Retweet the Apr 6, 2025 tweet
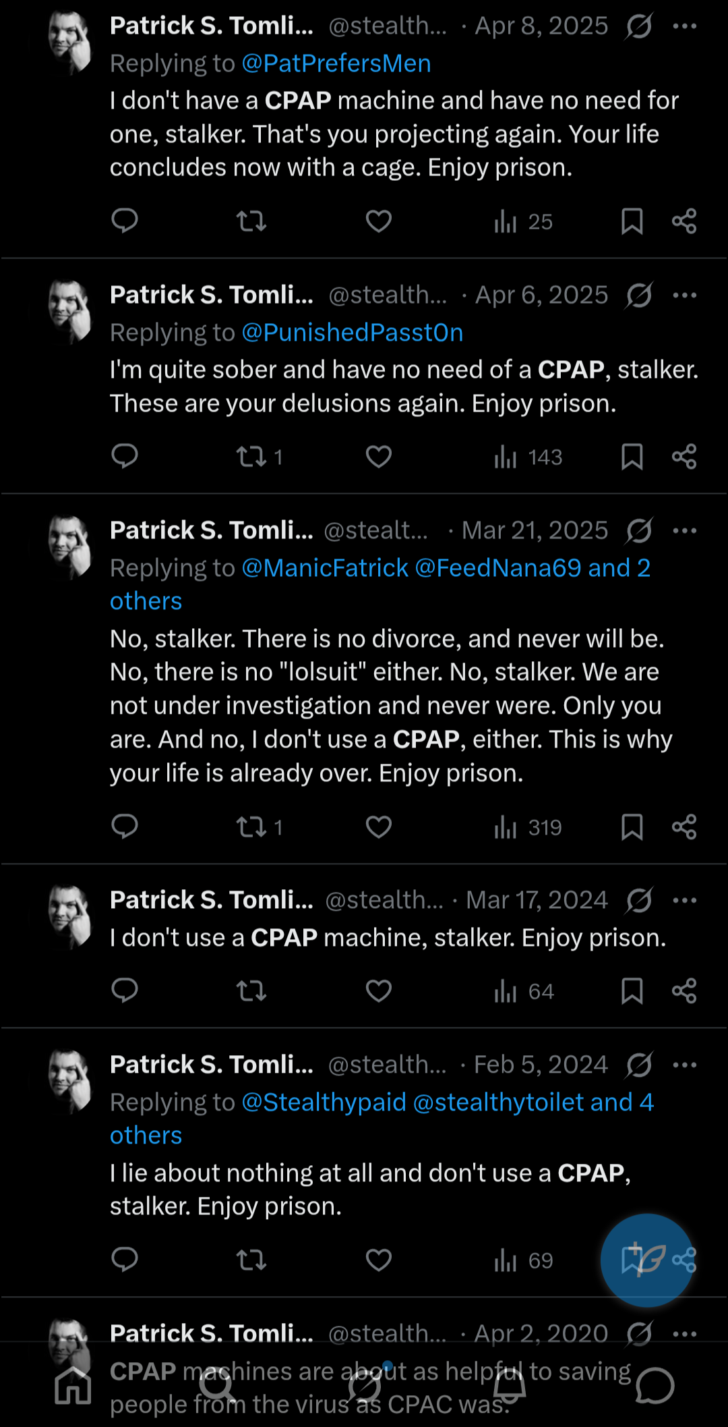This screenshot has height=1427, width=728. tap(251, 457)
